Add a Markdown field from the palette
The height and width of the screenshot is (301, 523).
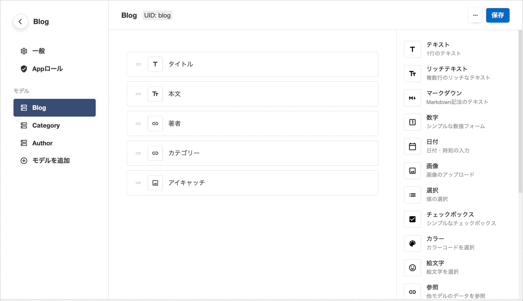412,98
